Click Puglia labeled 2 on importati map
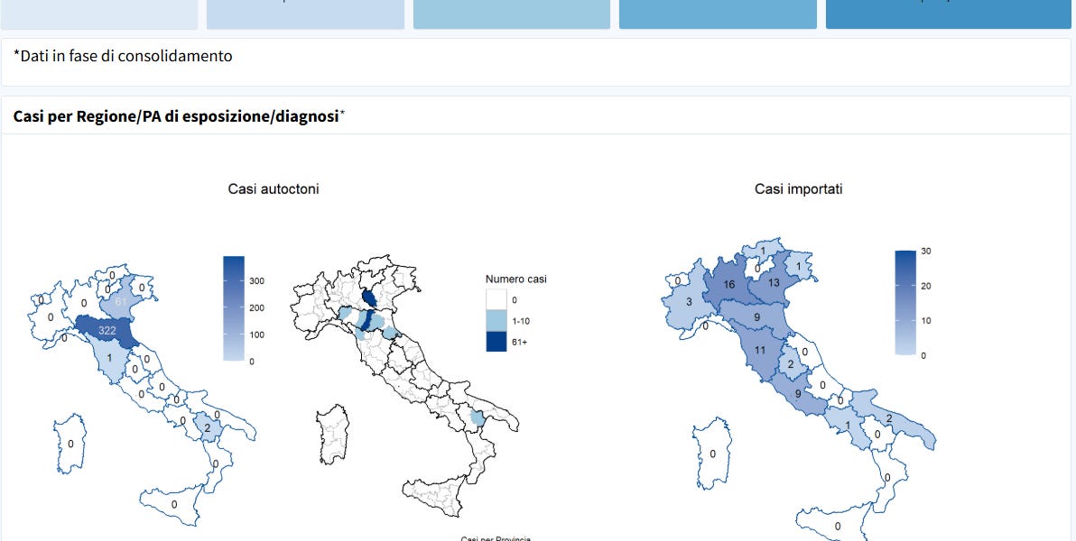This screenshot has width=1076, height=541. coord(889,418)
